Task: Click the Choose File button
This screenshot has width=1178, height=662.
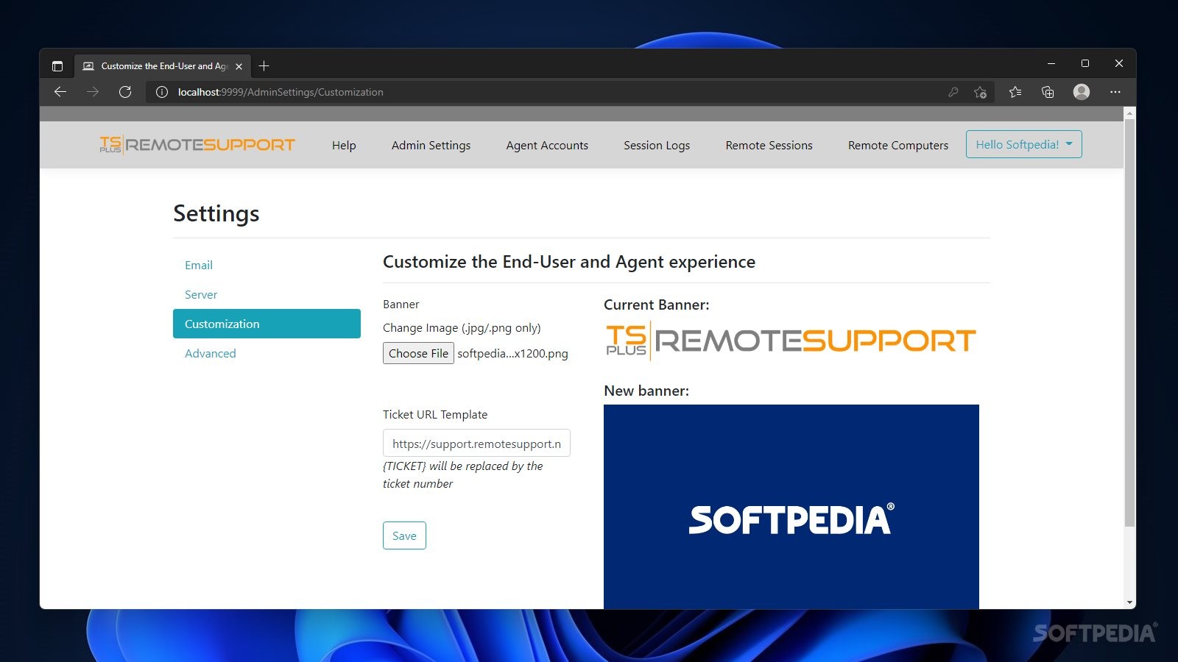Action: click(x=418, y=353)
